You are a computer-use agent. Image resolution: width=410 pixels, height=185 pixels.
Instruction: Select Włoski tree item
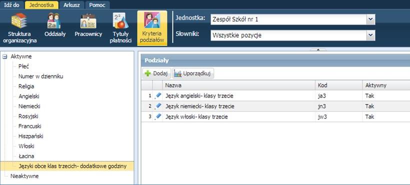click(x=26, y=146)
